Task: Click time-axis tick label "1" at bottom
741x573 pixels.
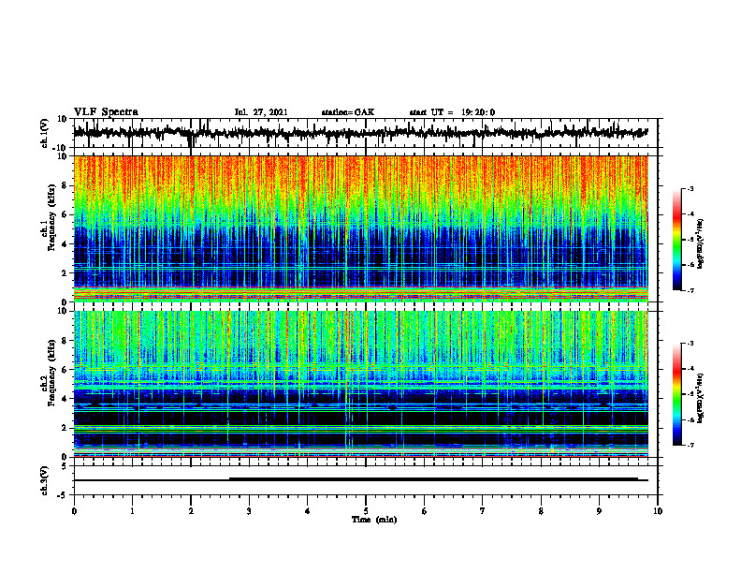Action: point(132,511)
